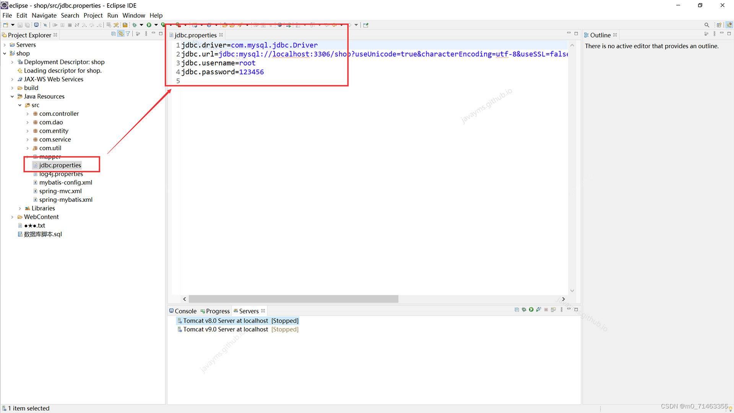The height and width of the screenshot is (413, 734).
Task: Click the Debug bug icon in main toolbar
Action: (135, 25)
